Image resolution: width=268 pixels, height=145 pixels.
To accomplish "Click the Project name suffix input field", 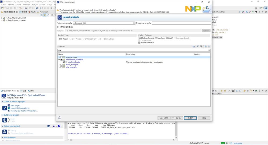I will click(182, 23).
